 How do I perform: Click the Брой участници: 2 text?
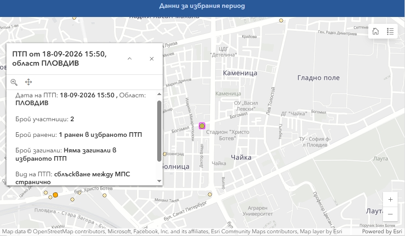45,119
